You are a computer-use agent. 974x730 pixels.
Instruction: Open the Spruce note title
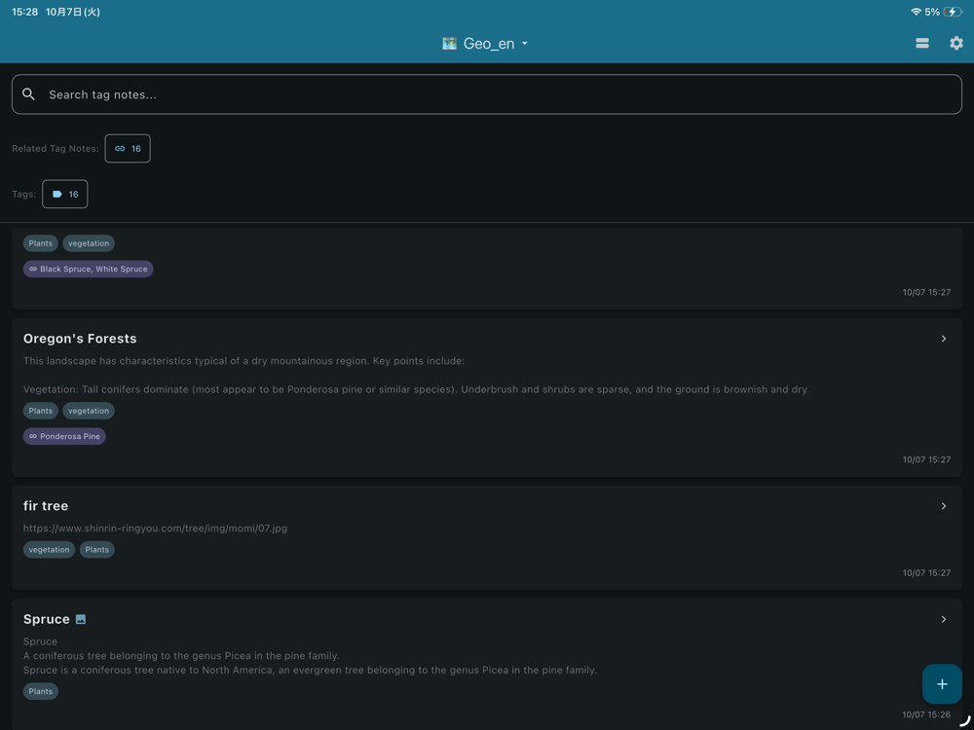pos(46,619)
